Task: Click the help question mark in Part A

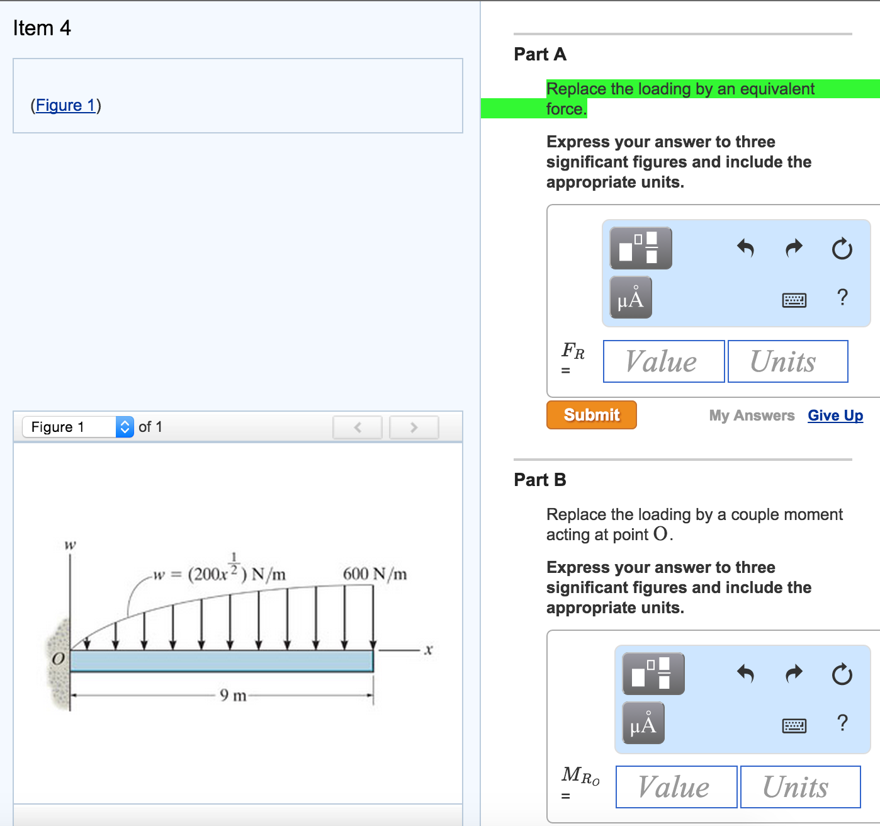Action: point(842,297)
